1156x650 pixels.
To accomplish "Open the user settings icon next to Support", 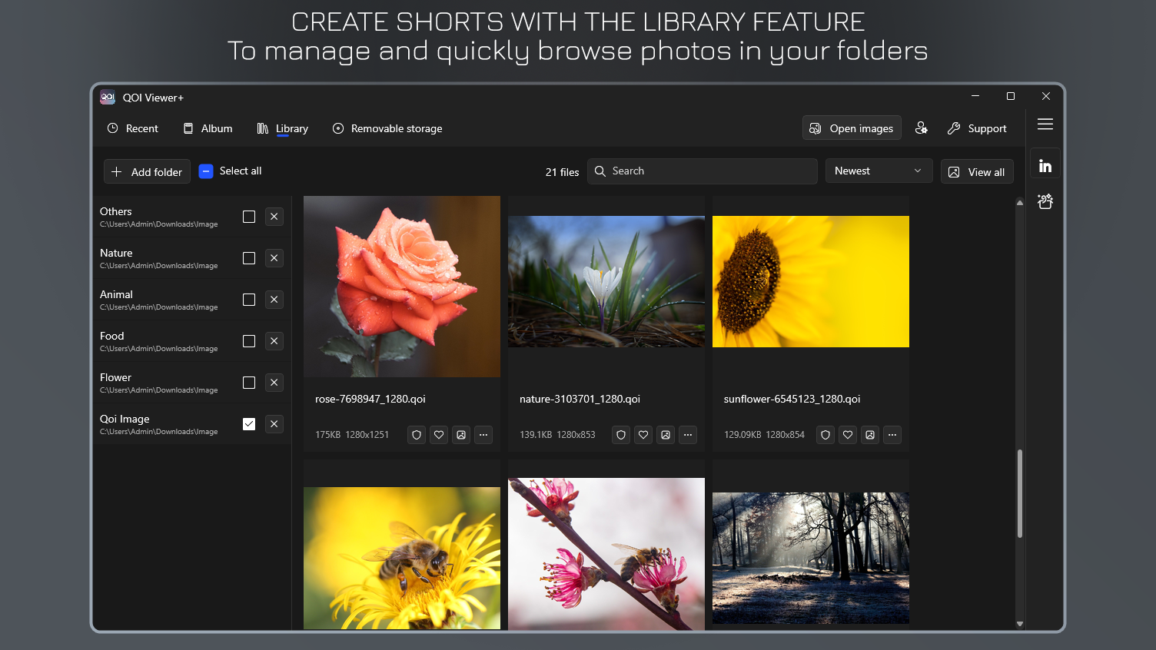I will pyautogui.click(x=922, y=128).
